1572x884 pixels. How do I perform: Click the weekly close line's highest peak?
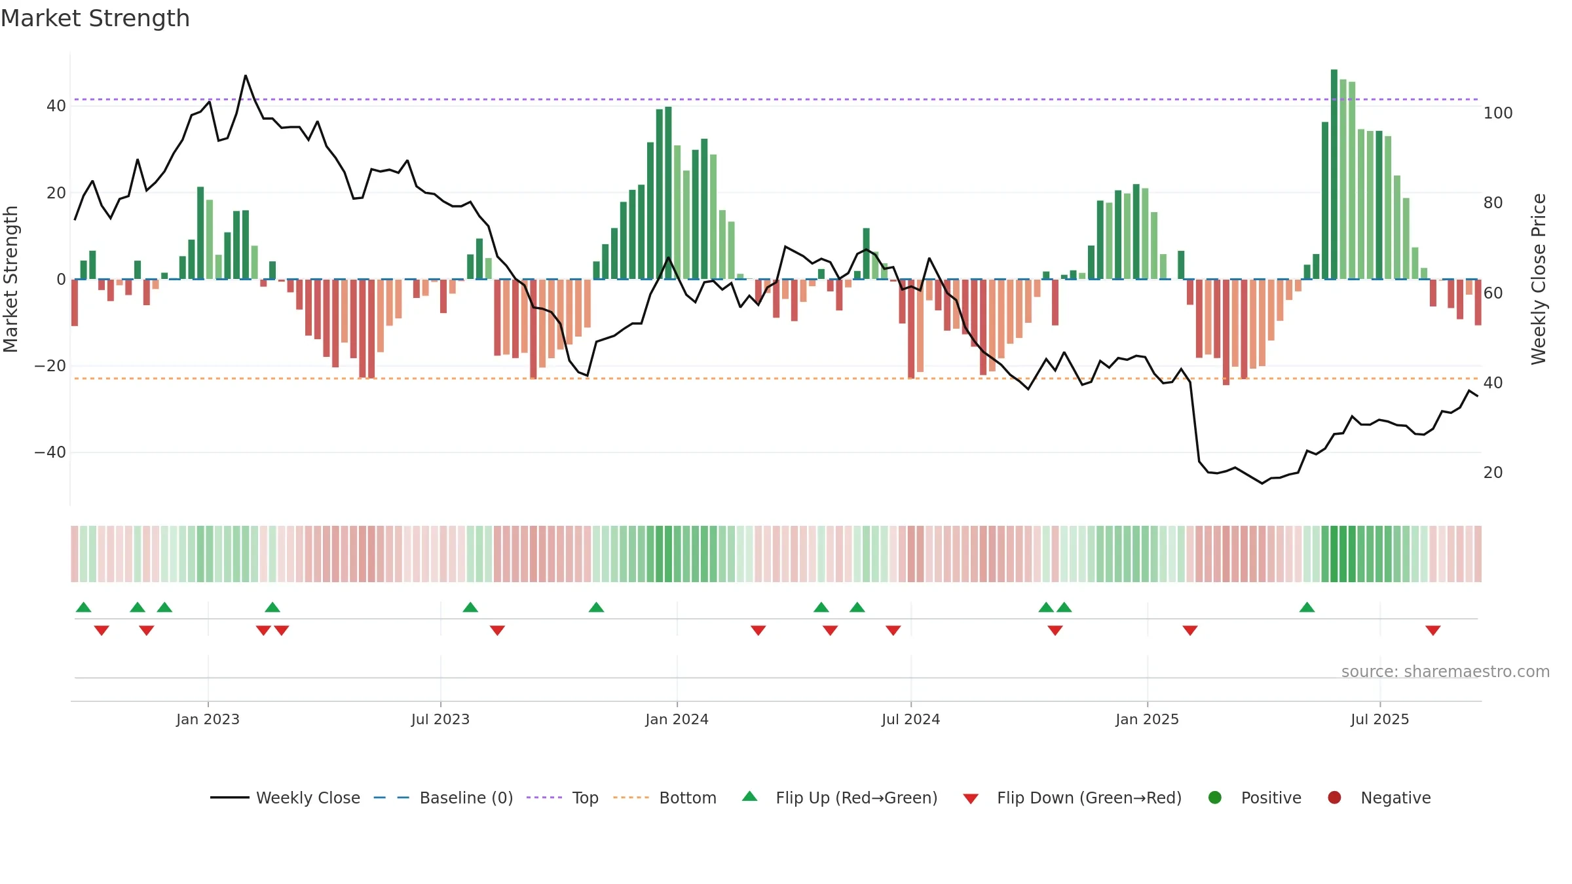[x=246, y=75]
